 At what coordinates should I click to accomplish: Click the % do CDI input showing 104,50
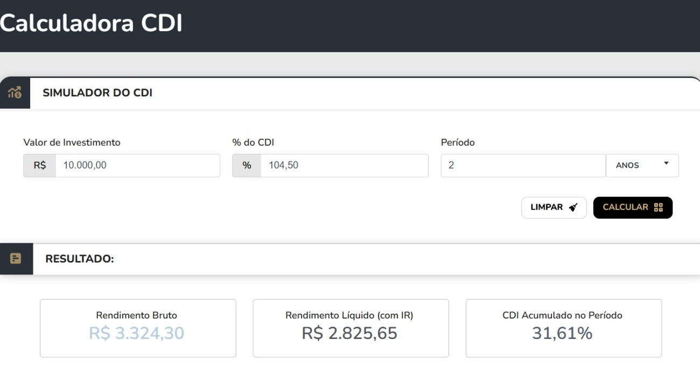[339, 165]
